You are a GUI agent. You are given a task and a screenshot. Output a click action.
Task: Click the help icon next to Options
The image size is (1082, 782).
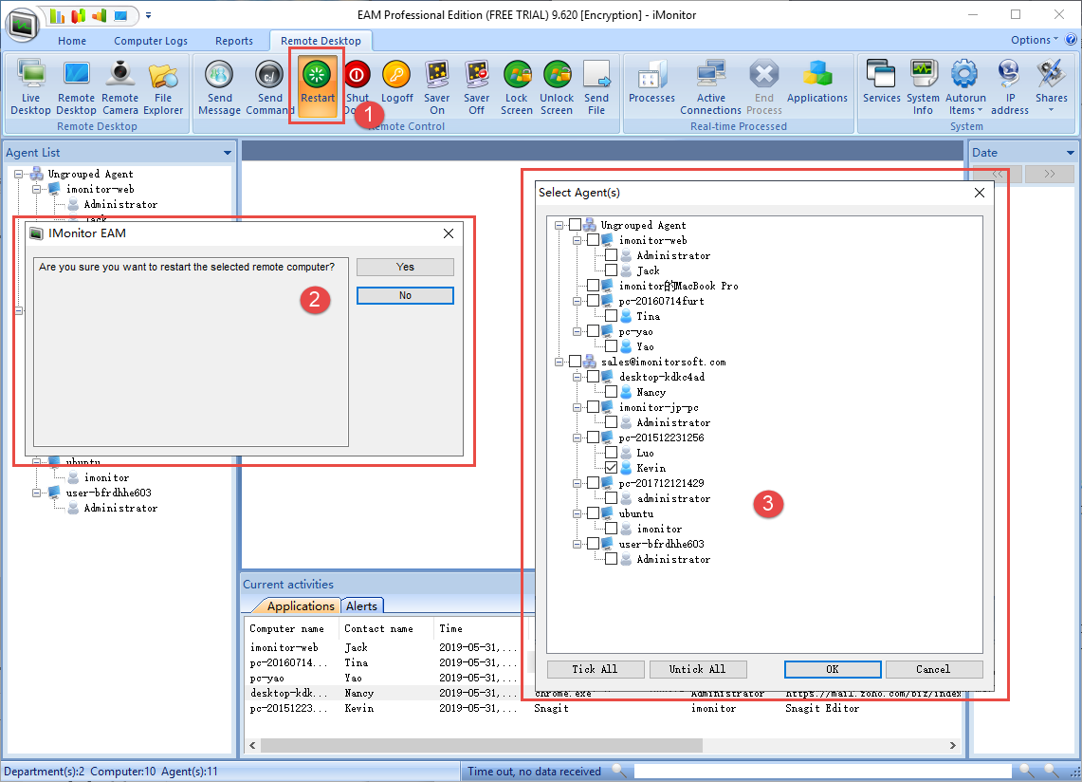point(1071,40)
